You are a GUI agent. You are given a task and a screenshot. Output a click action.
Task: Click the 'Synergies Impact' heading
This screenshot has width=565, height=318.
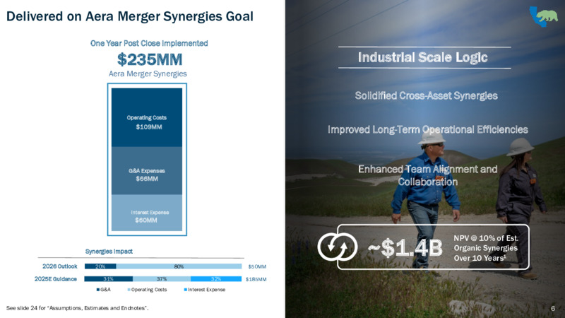pos(109,252)
